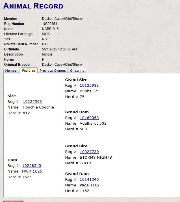180x202 pixels.
Task: Open grand dam link 10141340
Action: click(89, 179)
